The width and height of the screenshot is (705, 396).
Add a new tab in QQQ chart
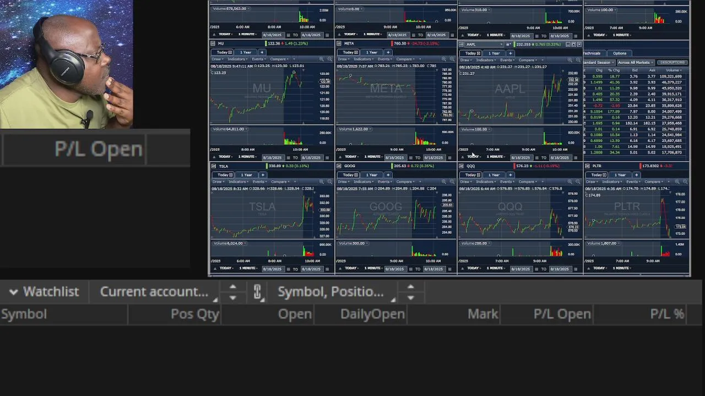(x=510, y=175)
